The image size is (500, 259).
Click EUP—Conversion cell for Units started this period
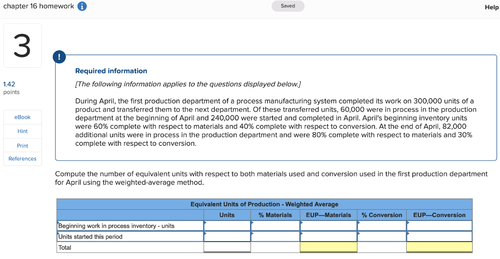coord(439,237)
